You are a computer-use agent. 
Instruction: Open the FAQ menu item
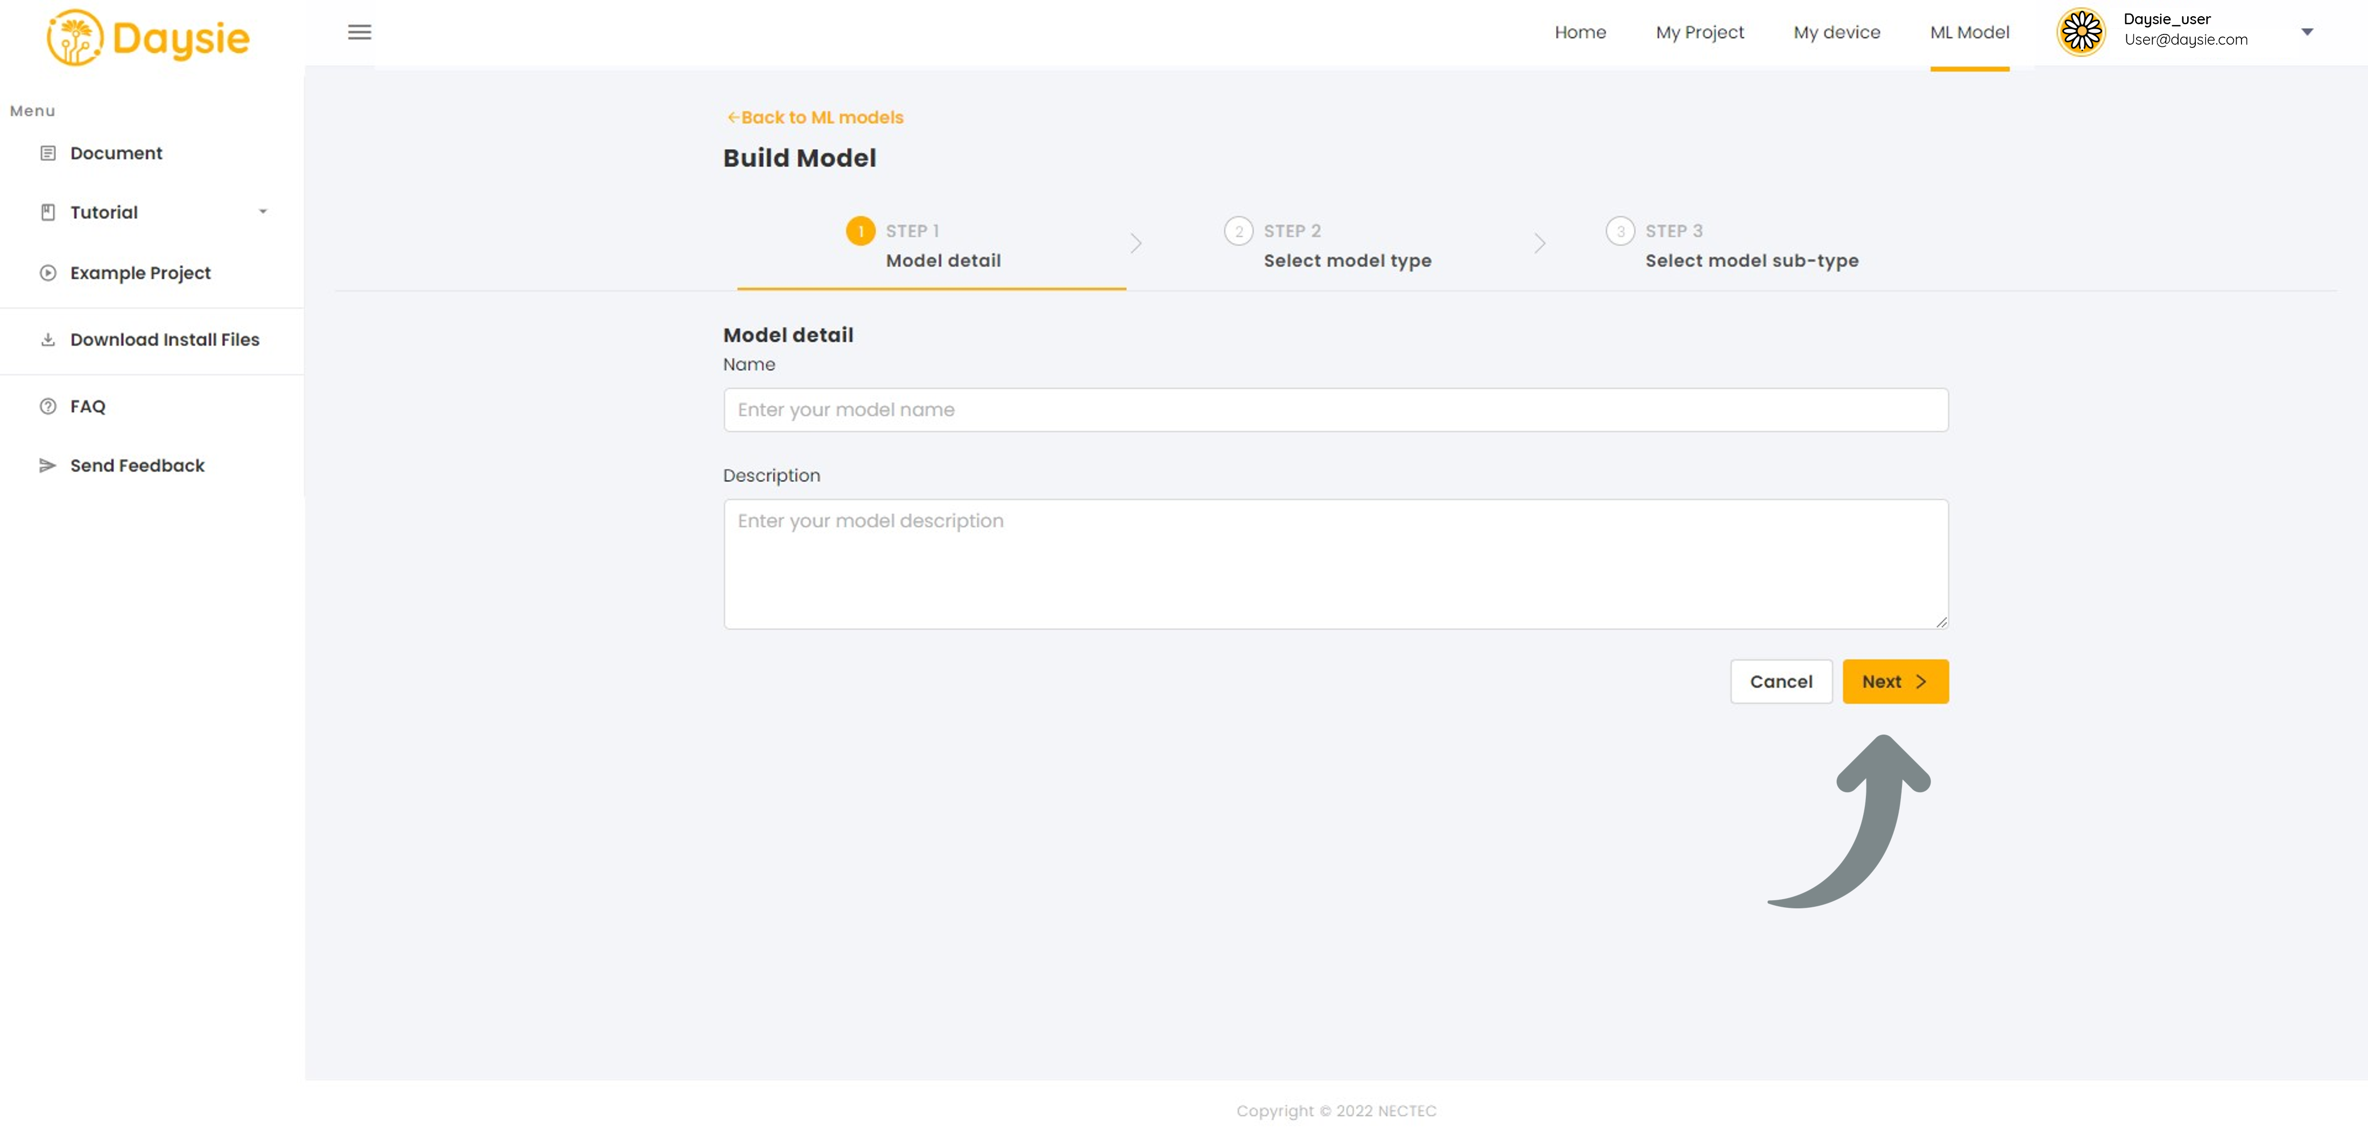[x=88, y=406]
